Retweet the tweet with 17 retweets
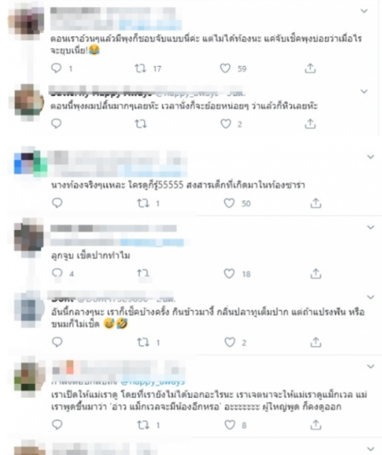 140,68
